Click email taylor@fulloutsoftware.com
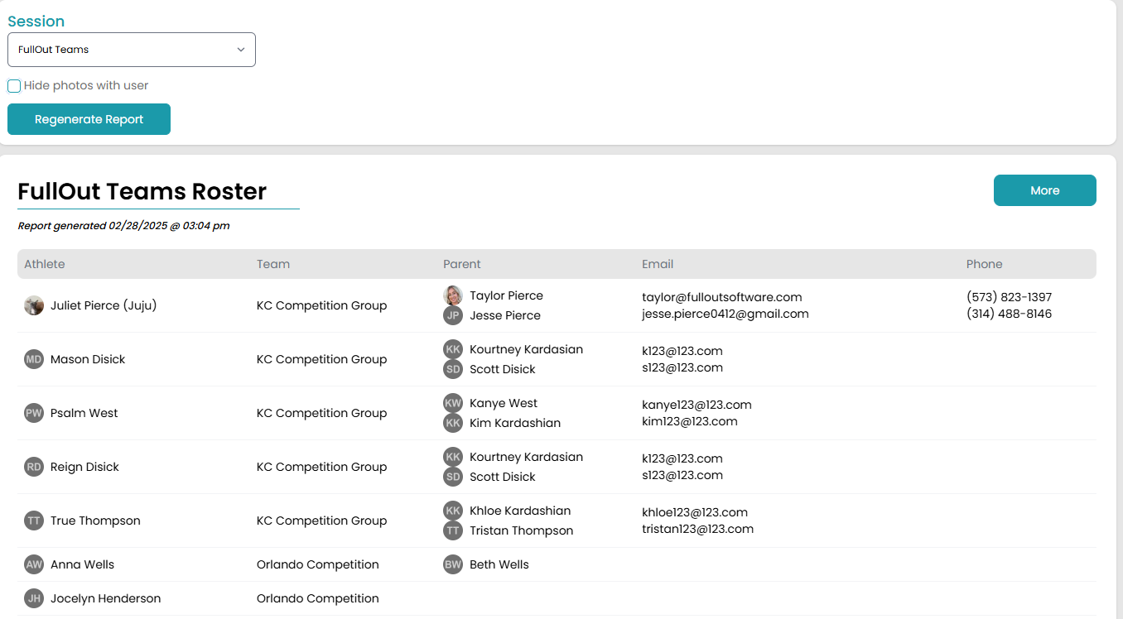The width and height of the screenshot is (1123, 619). click(722, 297)
